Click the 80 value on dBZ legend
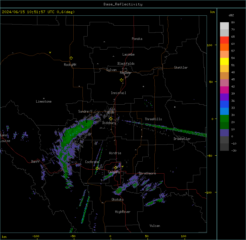This screenshot has height=240, width=246. coord(233,23)
